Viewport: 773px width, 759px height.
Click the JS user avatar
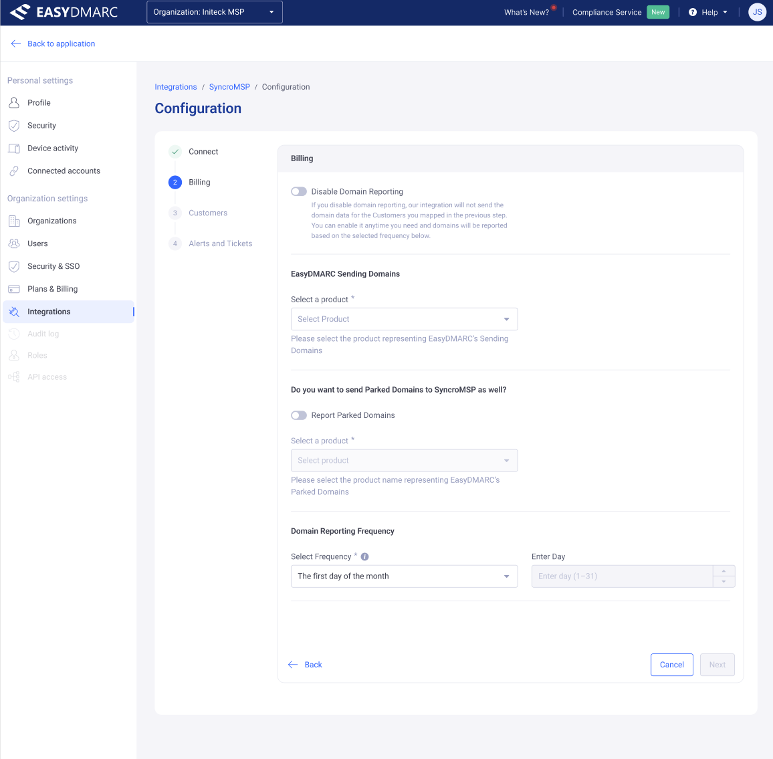click(757, 12)
